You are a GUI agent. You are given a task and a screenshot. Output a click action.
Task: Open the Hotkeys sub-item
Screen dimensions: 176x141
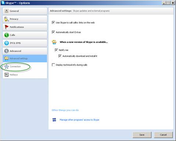(x=25, y=75)
